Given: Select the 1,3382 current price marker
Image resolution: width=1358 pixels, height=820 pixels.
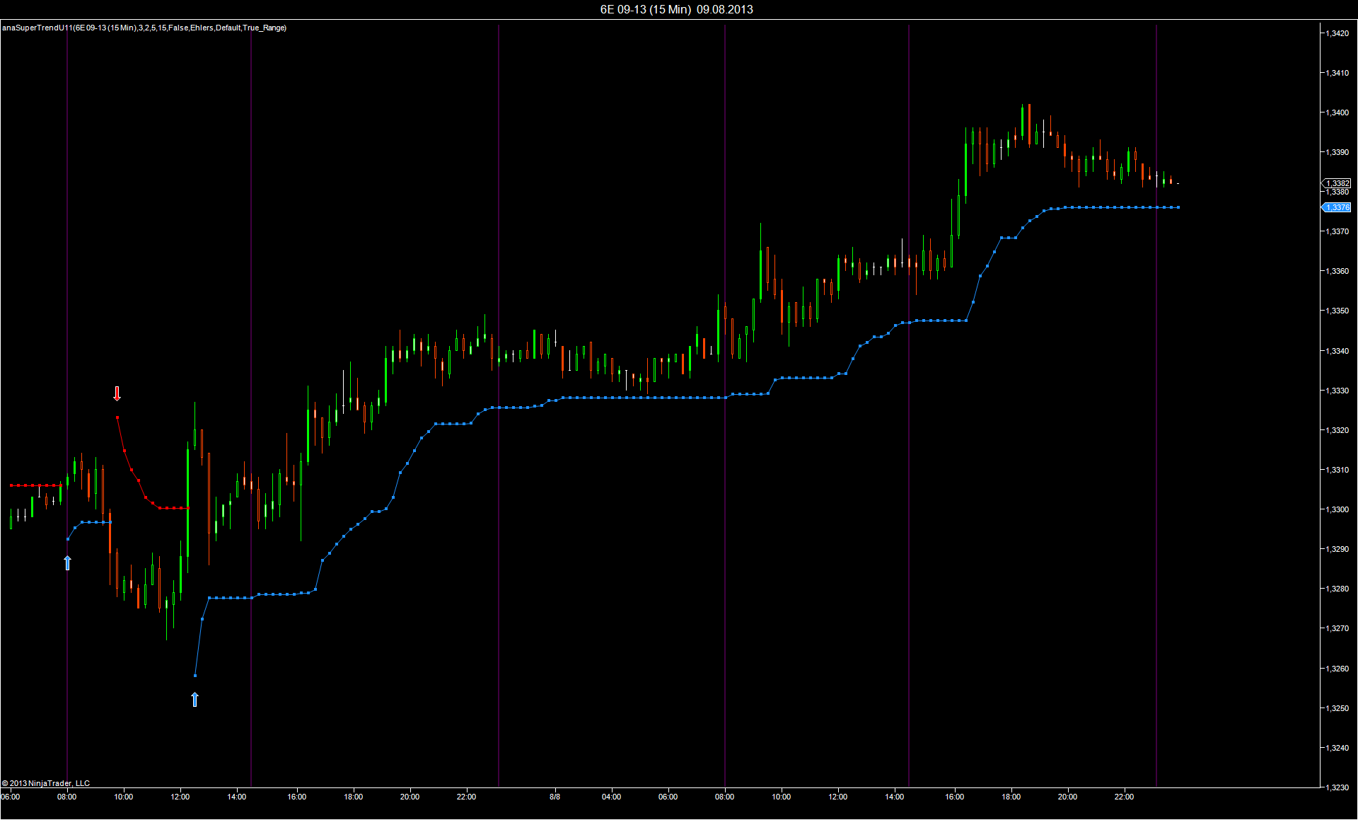Looking at the screenshot, I should click(1336, 183).
